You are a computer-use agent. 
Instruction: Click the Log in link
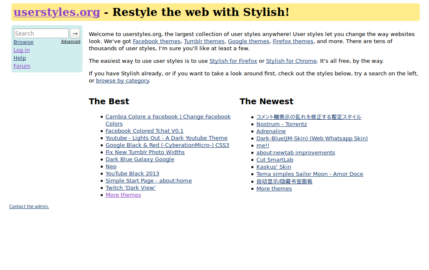point(21,50)
